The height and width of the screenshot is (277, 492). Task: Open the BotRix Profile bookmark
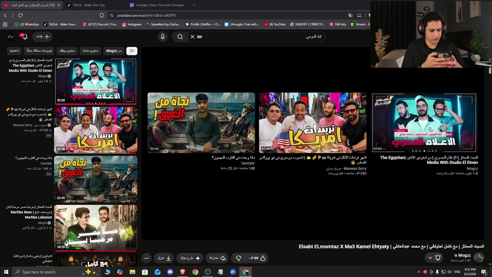(203, 24)
